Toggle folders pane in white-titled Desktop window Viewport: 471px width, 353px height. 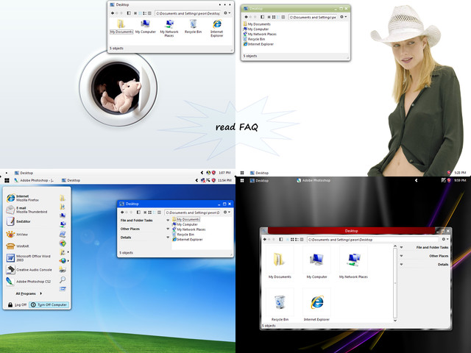click(x=129, y=13)
